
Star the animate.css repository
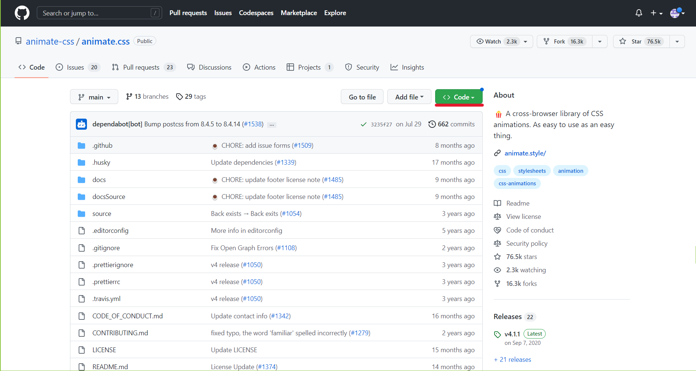pyautogui.click(x=641, y=42)
